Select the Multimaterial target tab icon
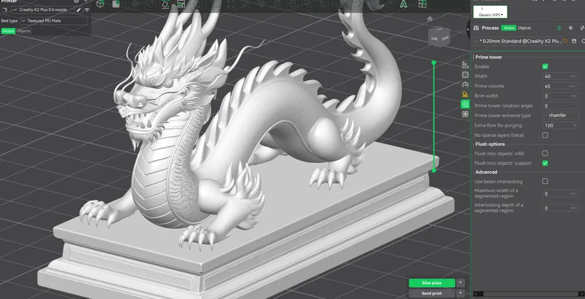 click(x=465, y=105)
